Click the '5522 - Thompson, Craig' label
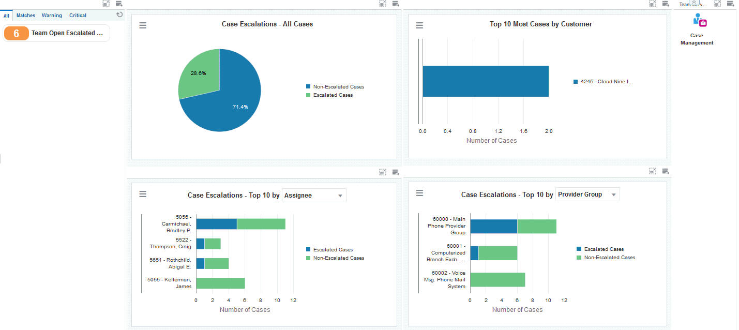The height and width of the screenshot is (330, 739). pyautogui.click(x=170, y=244)
